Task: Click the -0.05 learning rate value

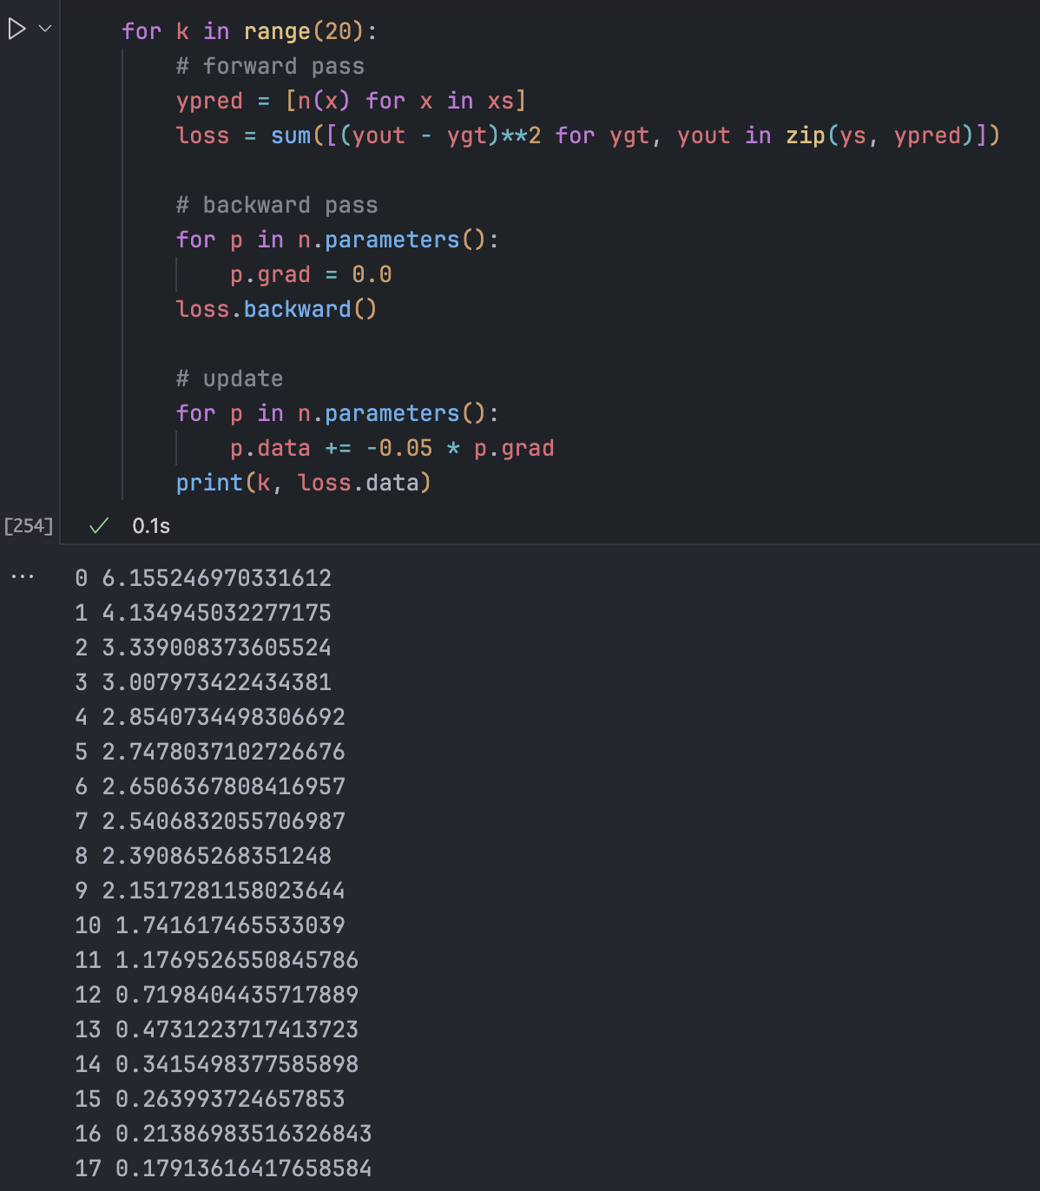Action: pyautogui.click(x=399, y=449)
